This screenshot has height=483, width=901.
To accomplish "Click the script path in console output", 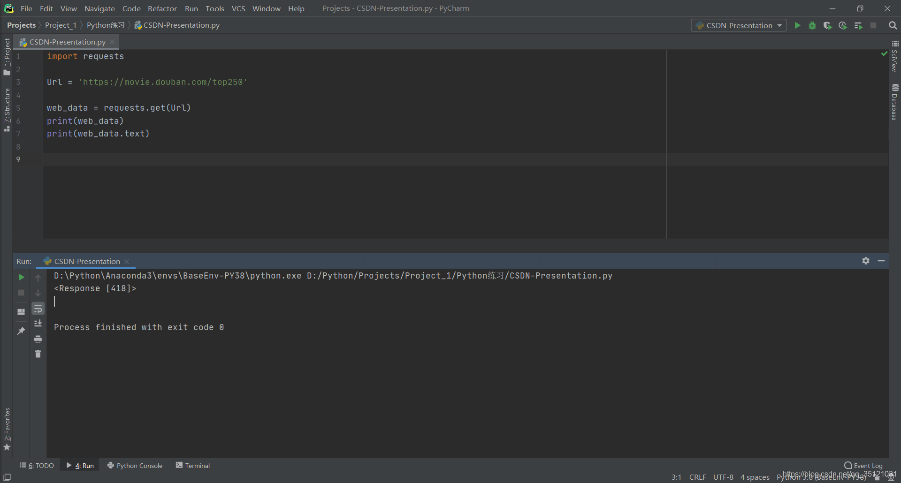I will (459, 276).
